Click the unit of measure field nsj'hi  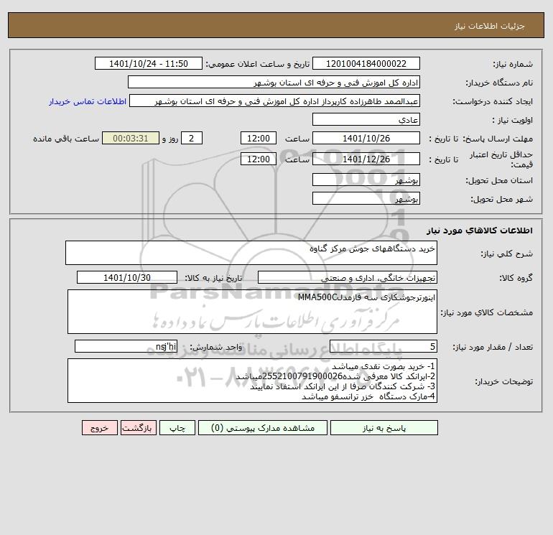click(x=126, y=347)
